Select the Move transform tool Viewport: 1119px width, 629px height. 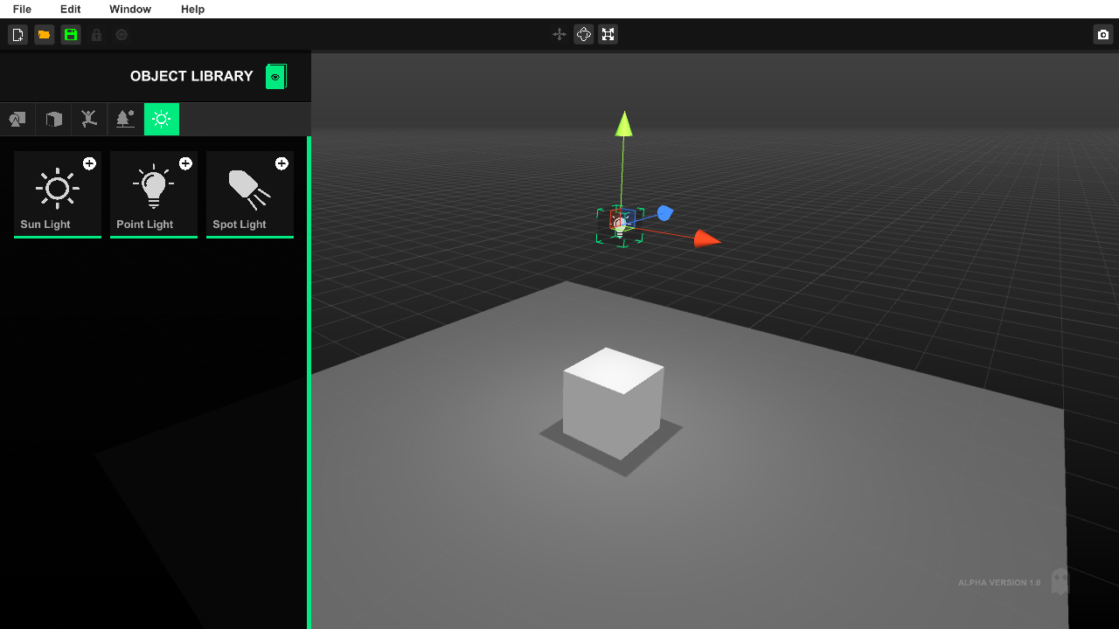pyautogui.click(x=559, y=34)
